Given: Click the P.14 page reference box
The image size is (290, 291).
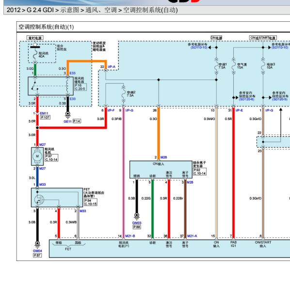Looking at the screenshot, I should [77, 121].
